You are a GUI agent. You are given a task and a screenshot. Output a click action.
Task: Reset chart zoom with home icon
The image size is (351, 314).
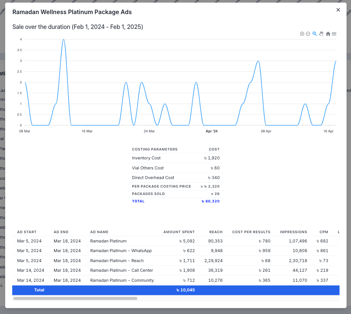(x=328, y=34)
